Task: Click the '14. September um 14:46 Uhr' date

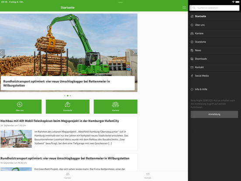Action: pos(14,163)
